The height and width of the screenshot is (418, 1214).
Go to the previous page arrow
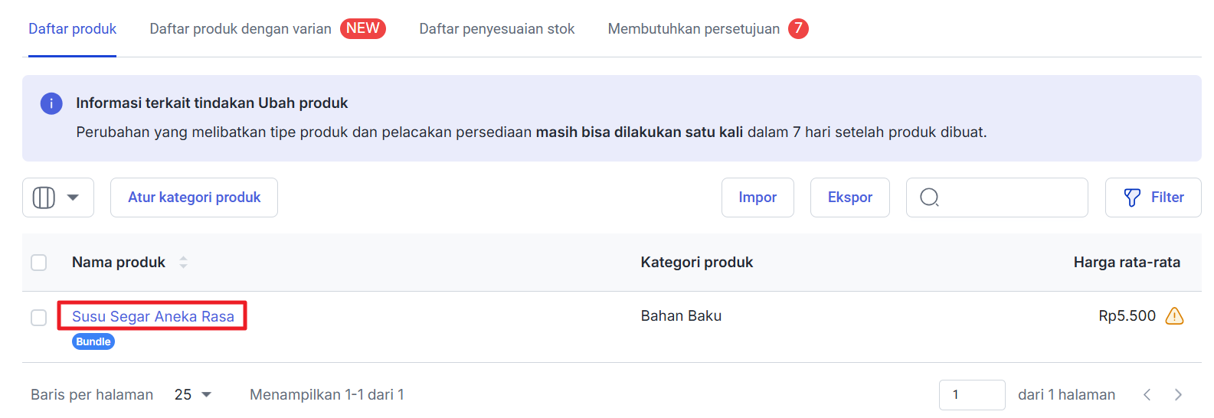1147,395
